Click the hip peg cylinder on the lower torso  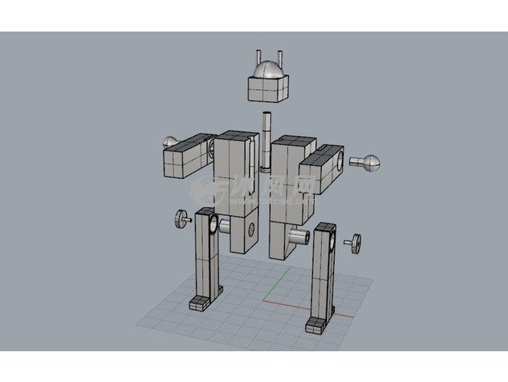298,237
